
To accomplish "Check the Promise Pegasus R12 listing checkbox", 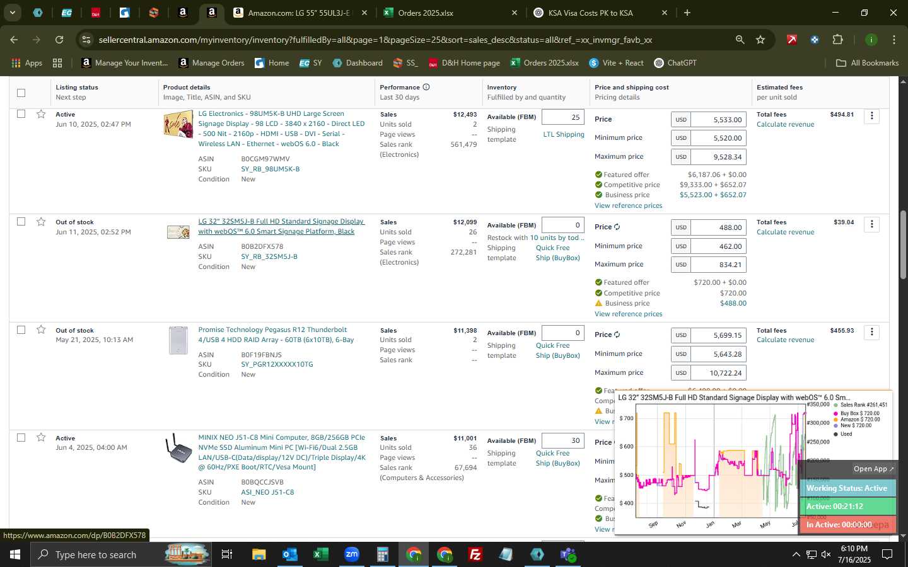I will tap(21, 329).
